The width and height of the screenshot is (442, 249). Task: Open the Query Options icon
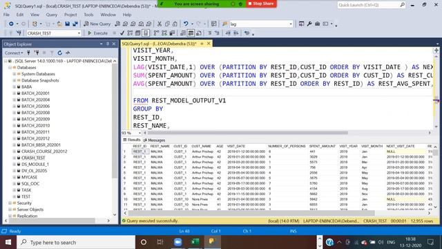(x=138, y=33)
